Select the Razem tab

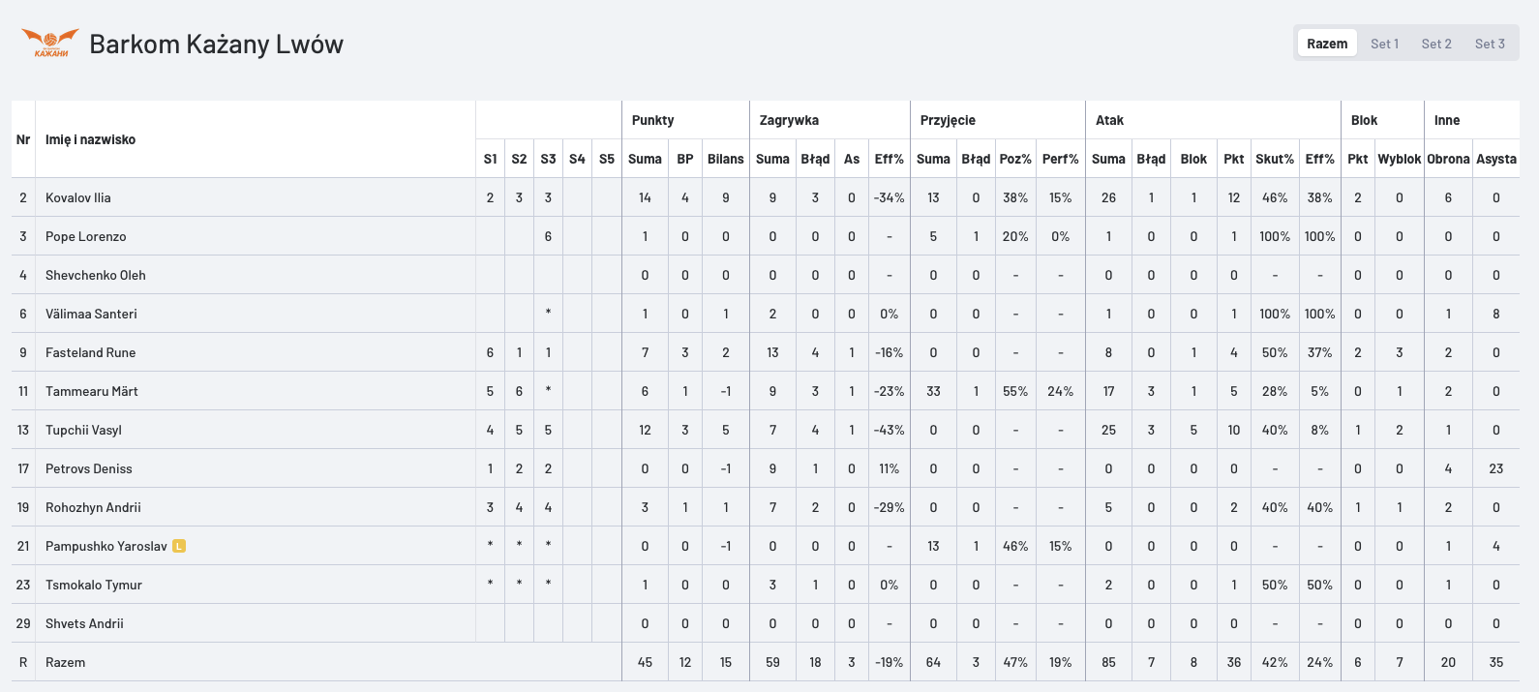1327,44
